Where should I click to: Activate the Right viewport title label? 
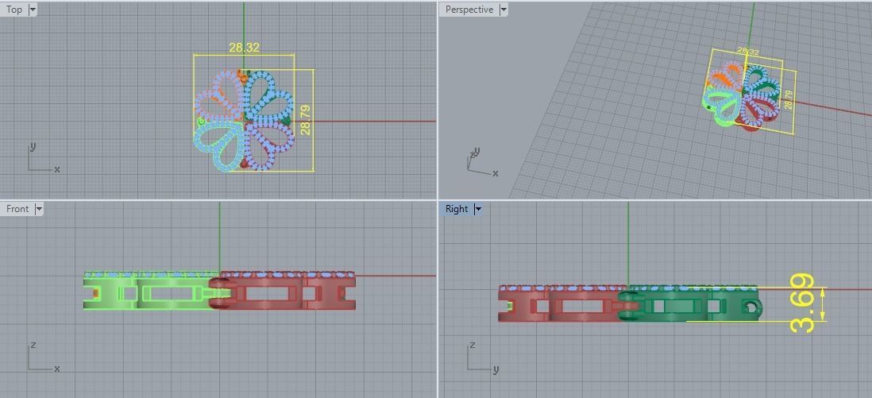coord(457,209)
